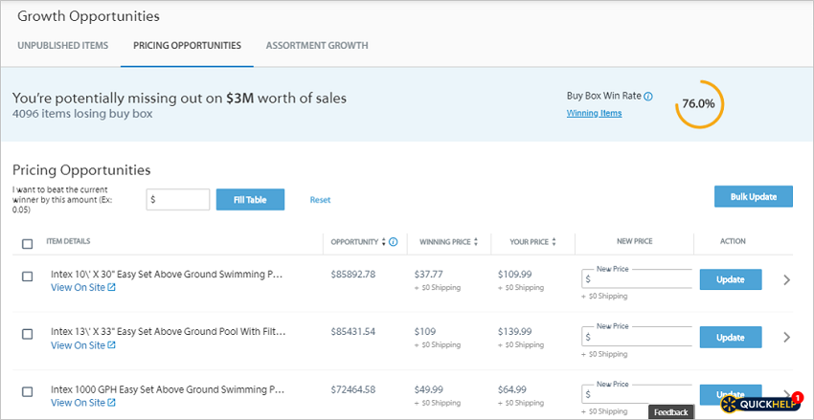
Task: Click the Intex 1000 GPH Easy Set item title
Action: point(169,389)
